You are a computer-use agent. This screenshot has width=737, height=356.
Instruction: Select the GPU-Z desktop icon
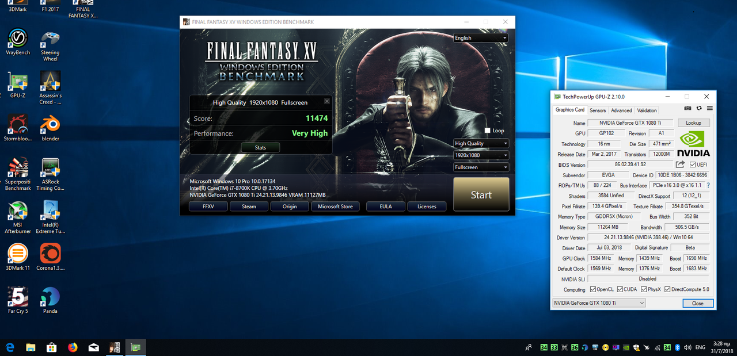pos(18,85)
